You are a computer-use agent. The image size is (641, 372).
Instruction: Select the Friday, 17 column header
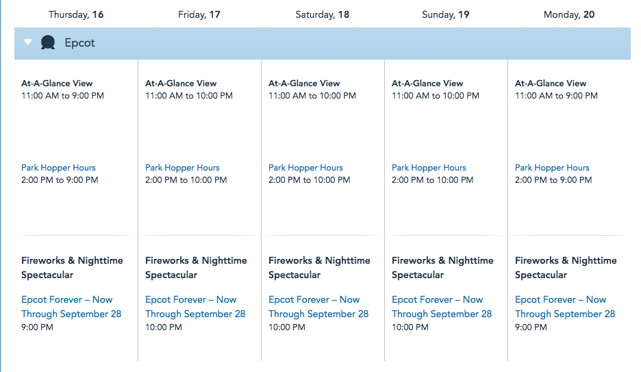click(x=199, y=14)
